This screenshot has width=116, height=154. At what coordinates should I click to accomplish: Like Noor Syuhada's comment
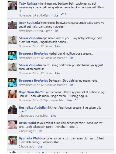click(x=56, y=31)
